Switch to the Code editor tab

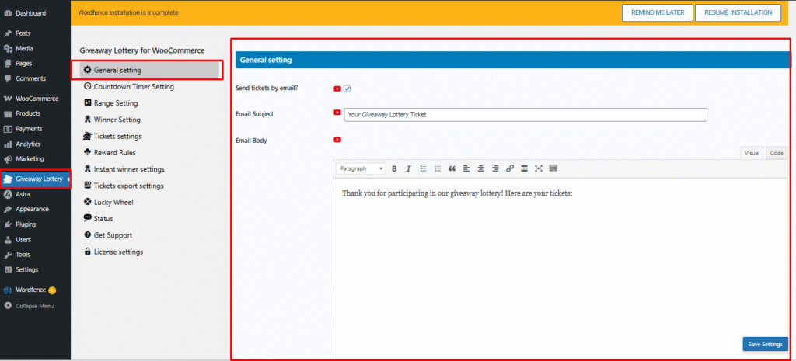(x=777, y=153)
